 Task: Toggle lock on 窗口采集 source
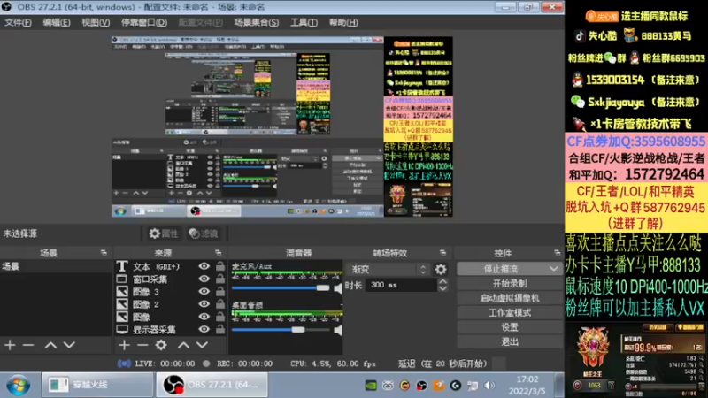point(219,279)
